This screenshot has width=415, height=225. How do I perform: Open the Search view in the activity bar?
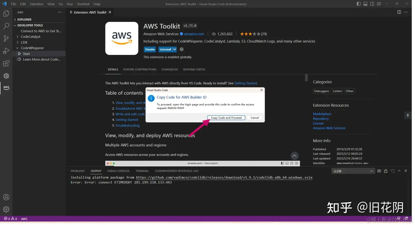click(6, 26)
